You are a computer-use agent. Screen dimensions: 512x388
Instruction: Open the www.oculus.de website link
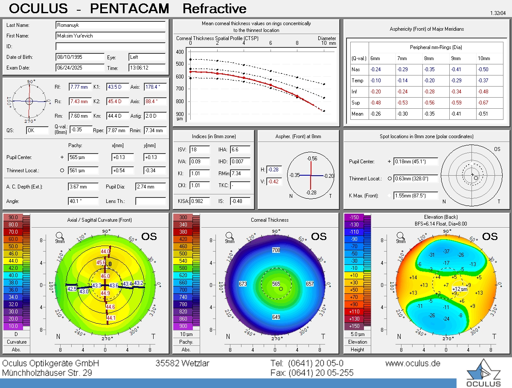point(413,364)
